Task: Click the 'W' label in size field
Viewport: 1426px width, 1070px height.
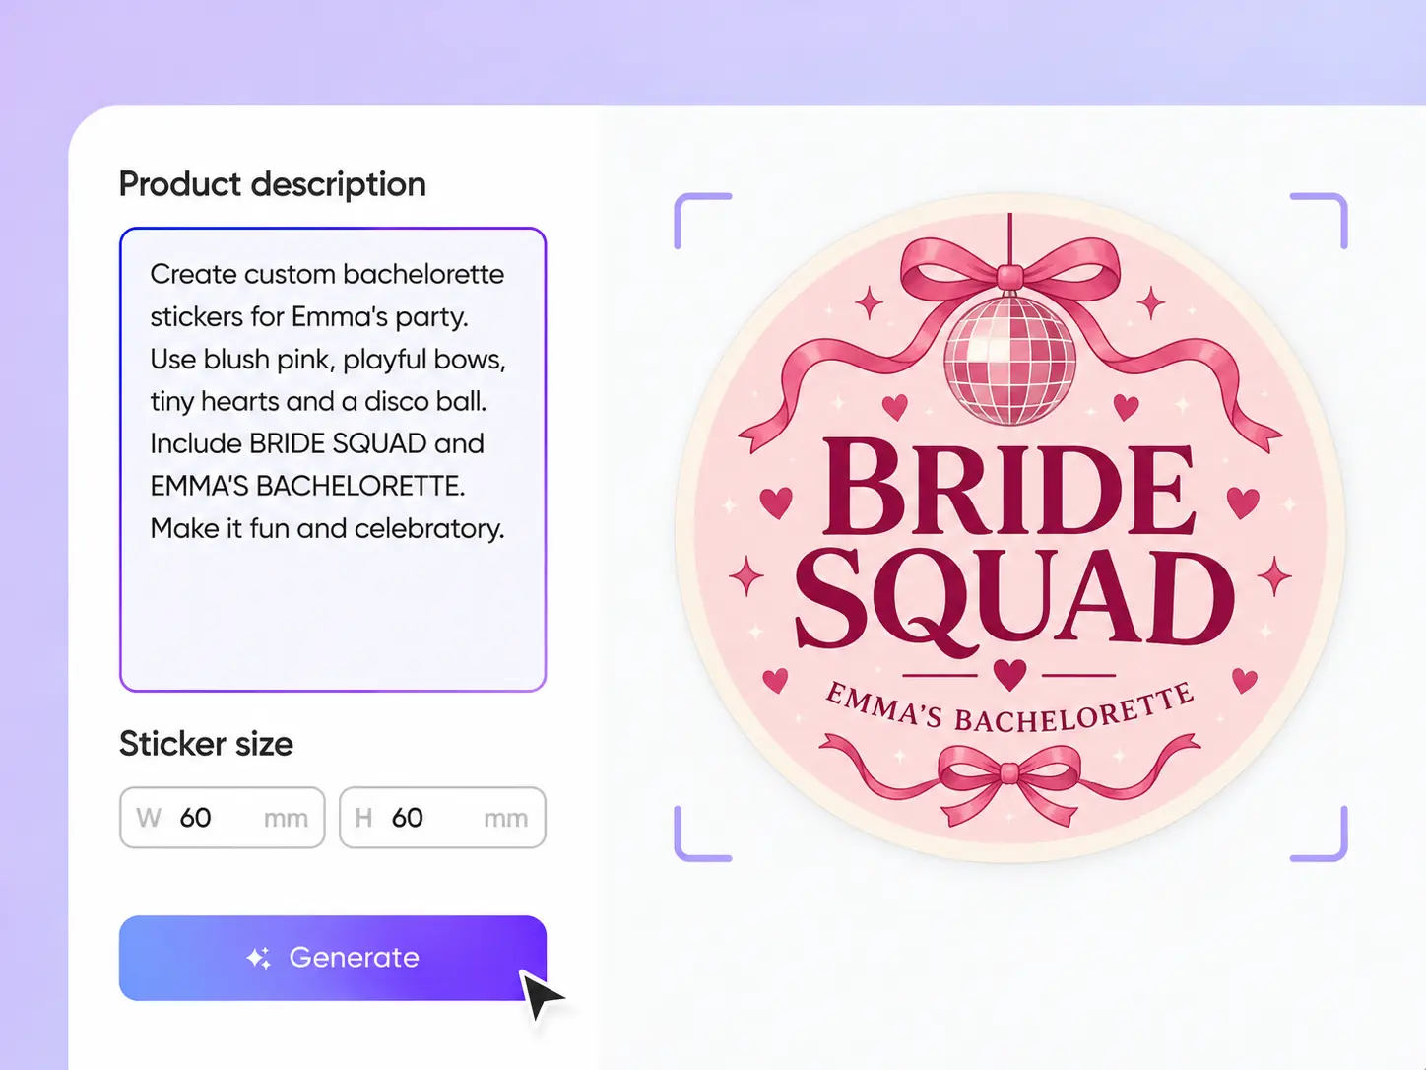Action: point(149,818)
